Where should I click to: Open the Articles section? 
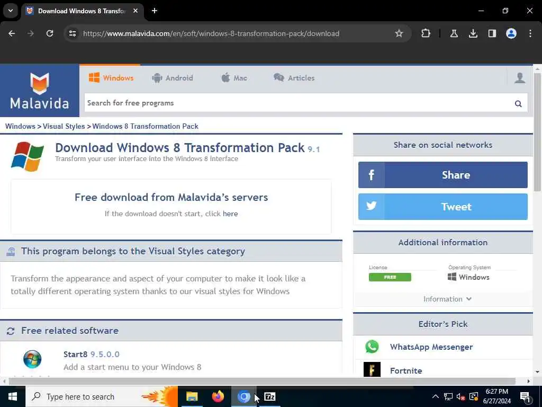(294, 78)
